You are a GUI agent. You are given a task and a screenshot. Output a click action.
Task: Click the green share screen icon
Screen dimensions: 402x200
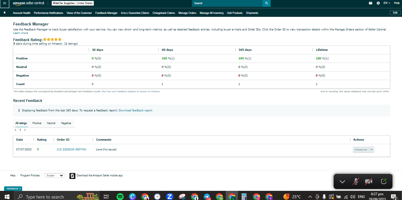384,181
